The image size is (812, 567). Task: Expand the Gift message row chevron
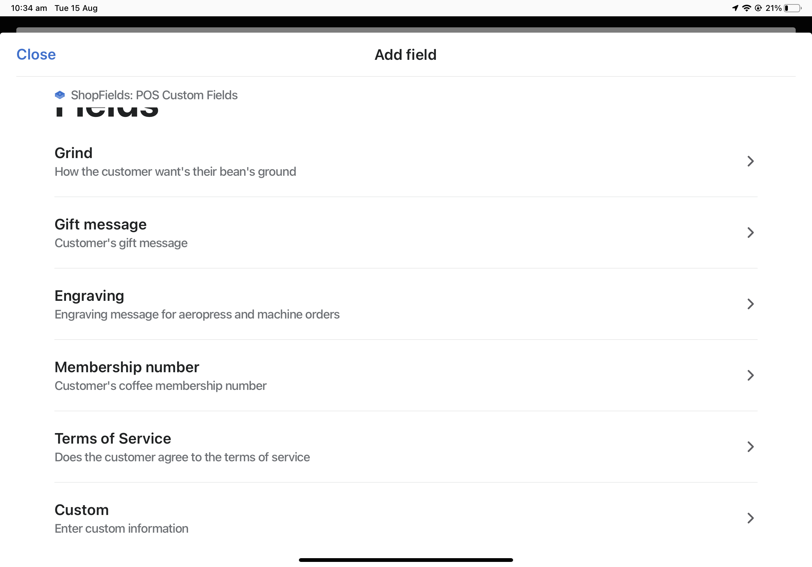(x=751, y=233)
